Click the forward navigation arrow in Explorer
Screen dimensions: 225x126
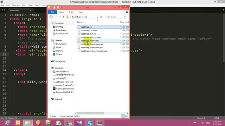56,17
